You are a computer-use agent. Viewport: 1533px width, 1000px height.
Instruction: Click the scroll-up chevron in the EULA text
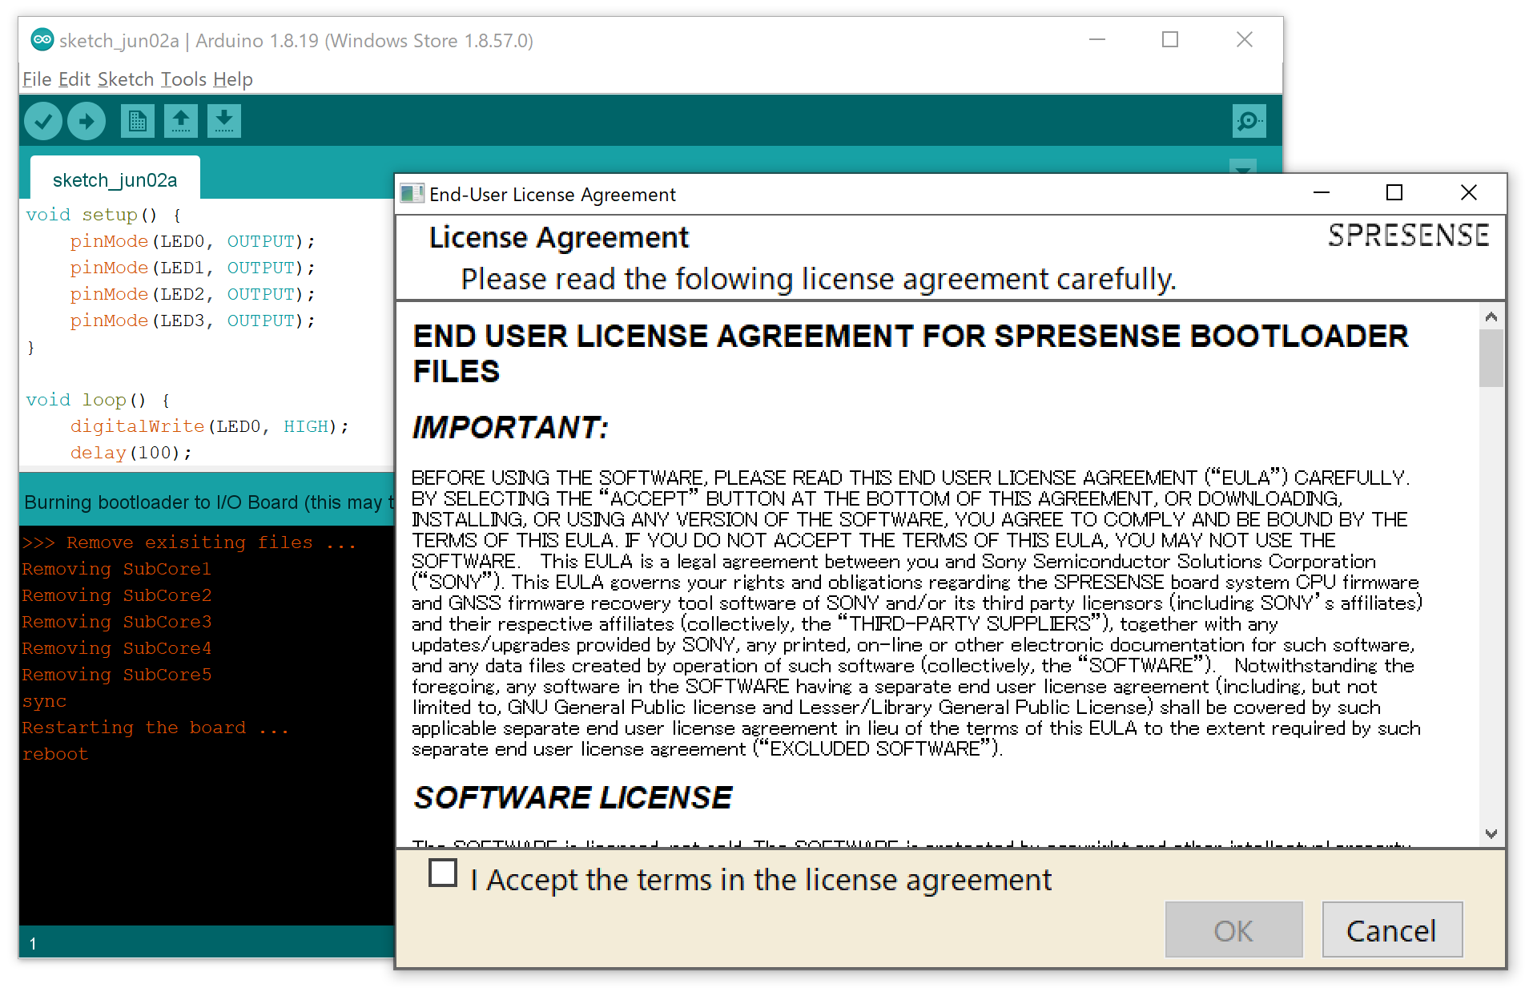[1492, 317]
